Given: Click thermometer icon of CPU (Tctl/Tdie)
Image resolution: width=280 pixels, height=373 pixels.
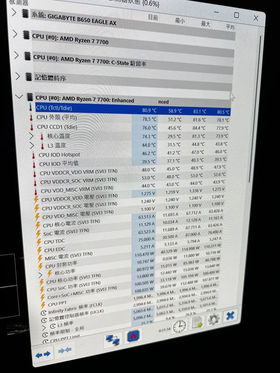Looking at the screenshot, I should [x=31, y=107].
